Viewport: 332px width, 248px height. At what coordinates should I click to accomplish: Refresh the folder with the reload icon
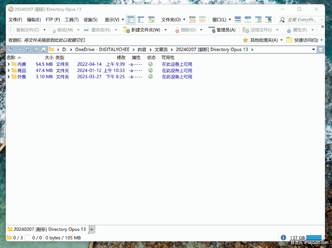click(35, 50)
